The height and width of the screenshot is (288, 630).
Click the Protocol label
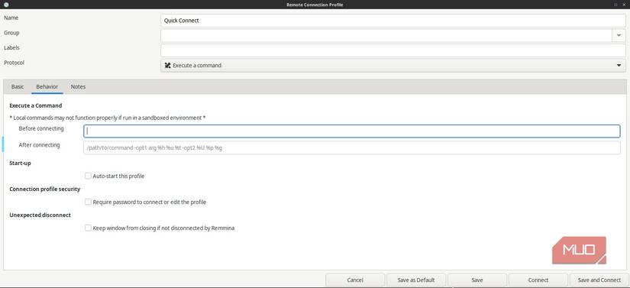pyautogui.click(x=14, y=63)
